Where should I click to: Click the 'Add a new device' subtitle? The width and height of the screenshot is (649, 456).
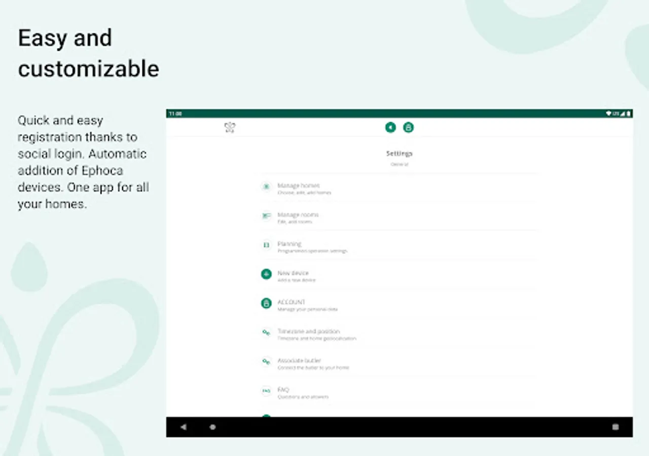point(297,280)
